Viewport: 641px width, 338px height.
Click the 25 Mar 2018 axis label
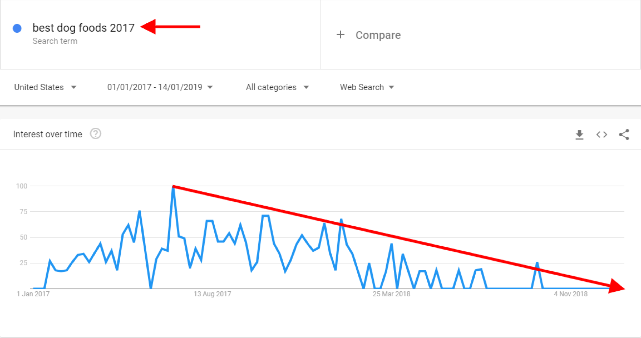391,294
